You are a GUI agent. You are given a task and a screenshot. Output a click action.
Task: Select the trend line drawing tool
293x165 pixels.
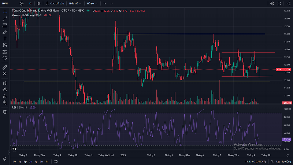coord(5,19)
